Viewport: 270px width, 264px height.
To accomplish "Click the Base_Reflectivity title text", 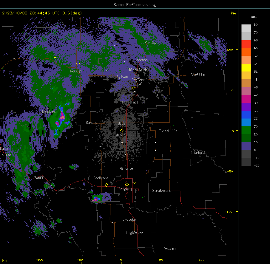I will [135, 5].
